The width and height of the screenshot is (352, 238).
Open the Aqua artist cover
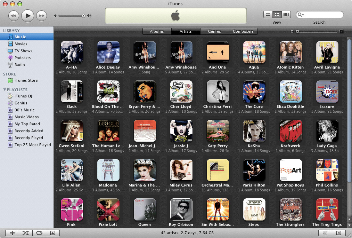click(x=254, y=52)
